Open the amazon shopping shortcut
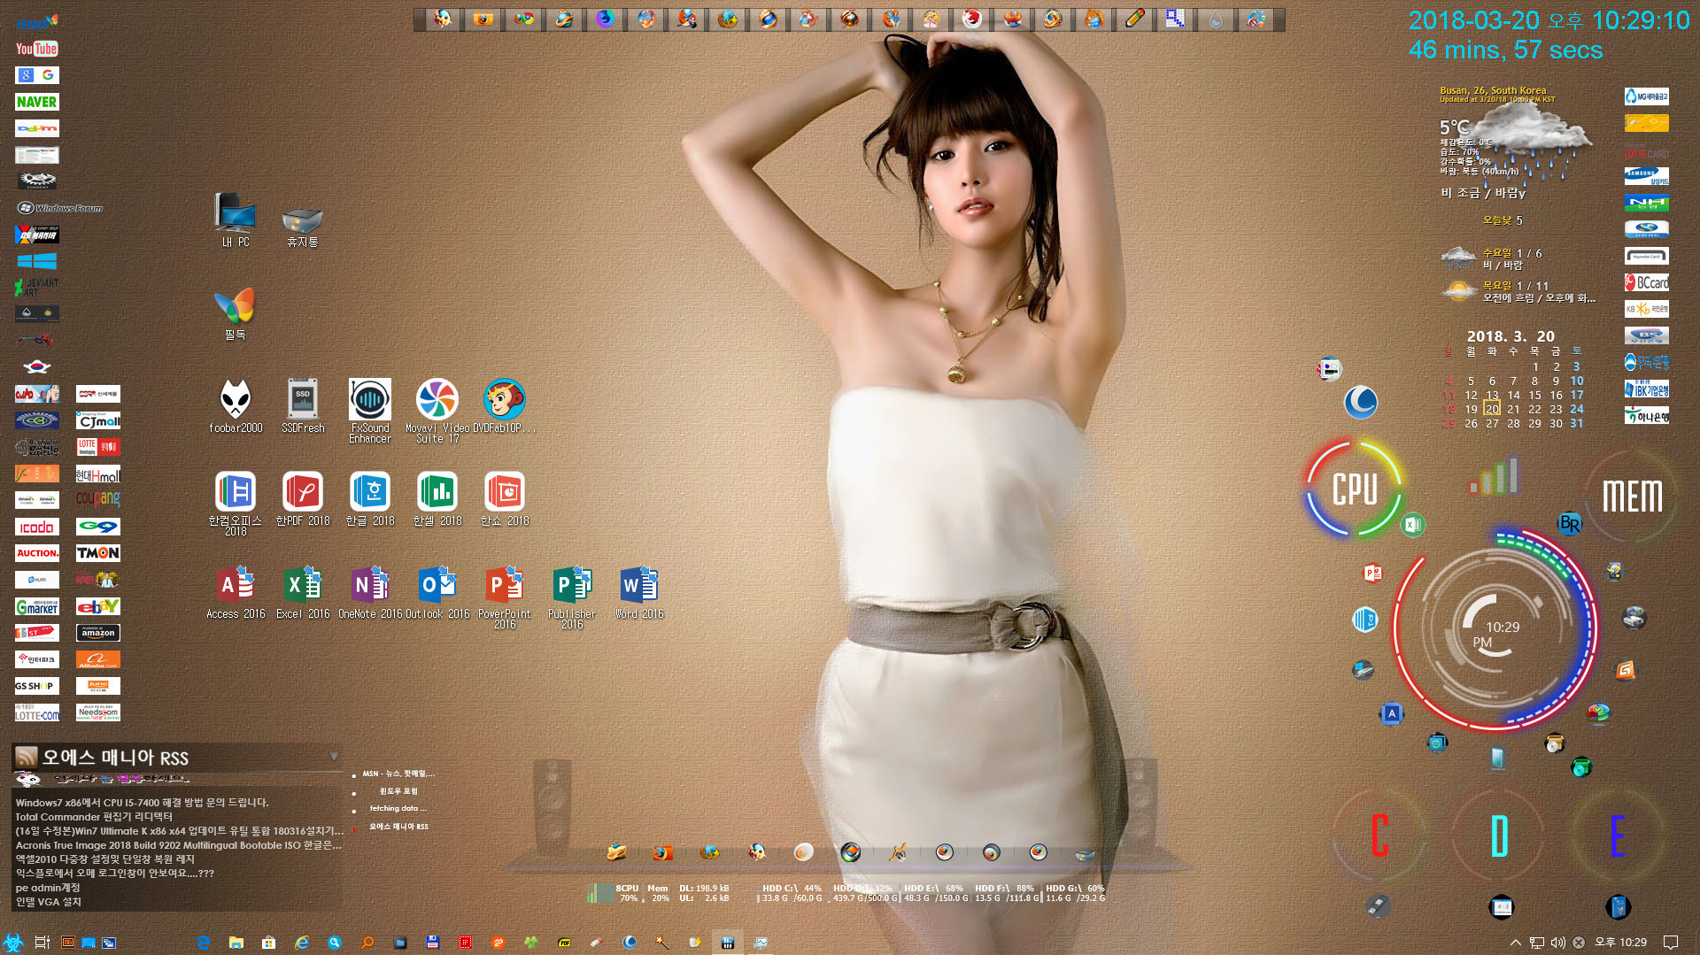This screenshot has width=1700, height=955. [97, 633]
